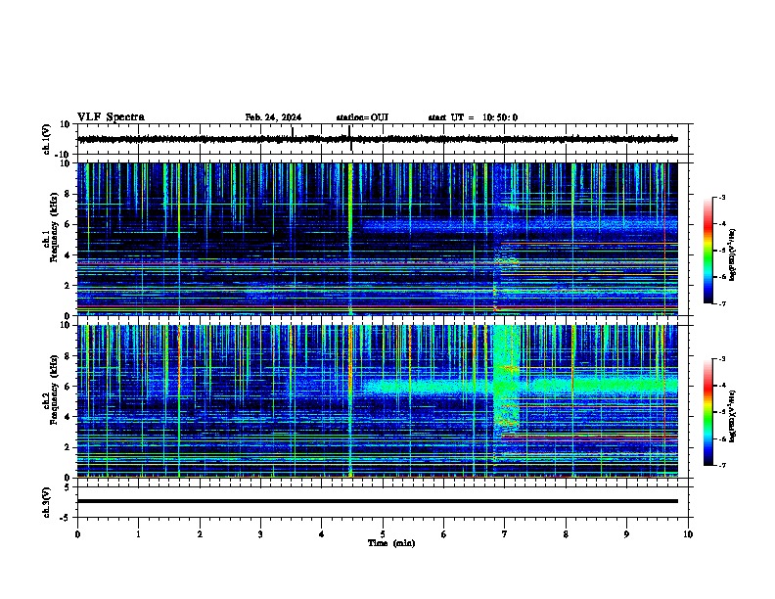Click the time axis tick labeled 0

click(x=77, y=534)
